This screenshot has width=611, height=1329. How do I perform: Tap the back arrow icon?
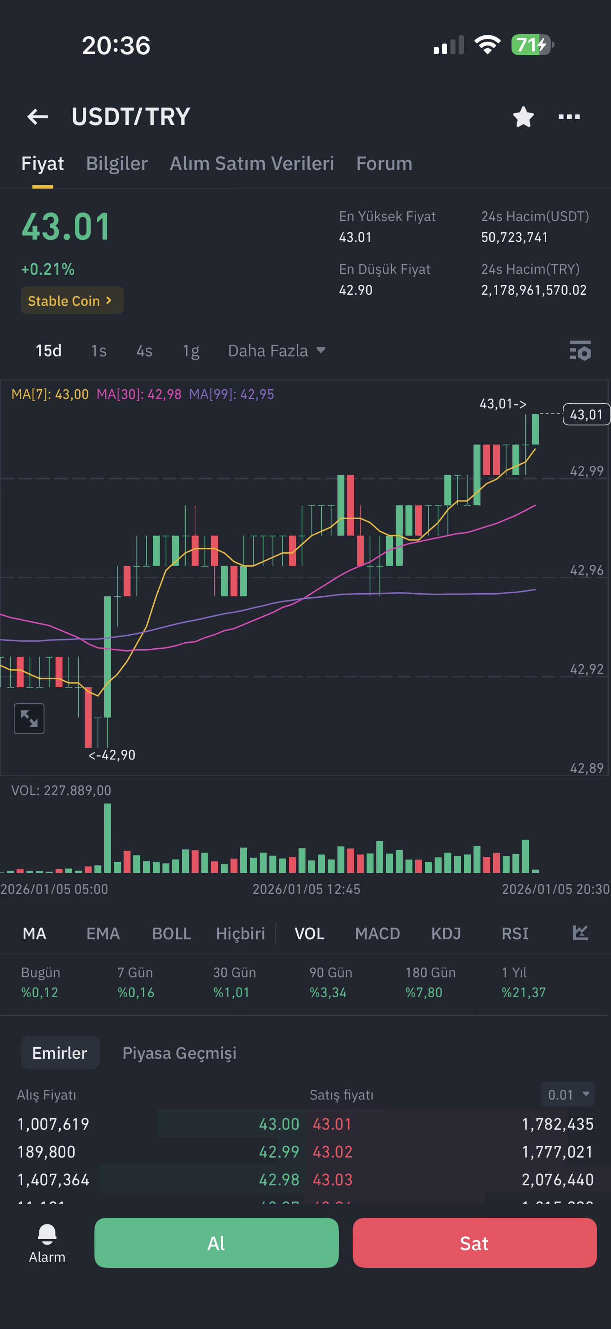[x=37, y=117]
